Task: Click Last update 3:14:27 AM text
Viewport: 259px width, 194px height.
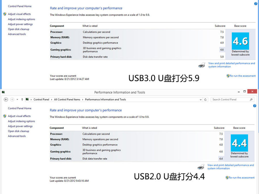Action: tap(69, 79)
